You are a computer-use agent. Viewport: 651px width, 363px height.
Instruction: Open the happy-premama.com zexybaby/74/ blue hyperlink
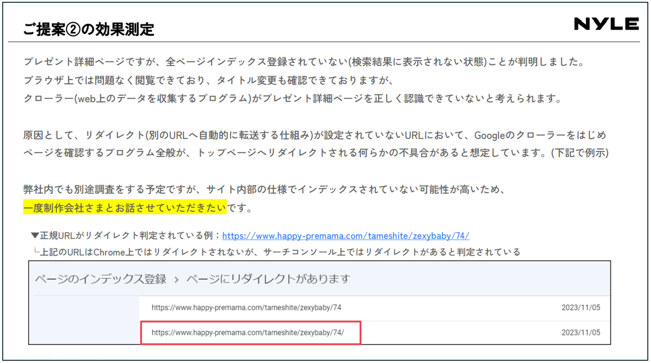click(346, 236)
